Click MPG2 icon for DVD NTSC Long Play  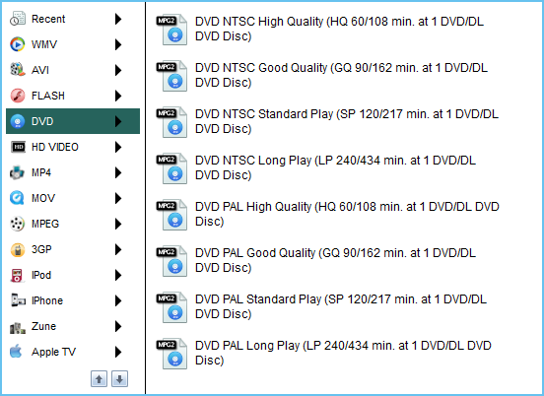[171, 168]
